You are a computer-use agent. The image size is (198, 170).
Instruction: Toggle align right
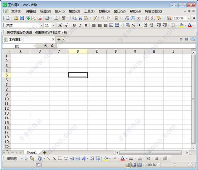[106, 25]
